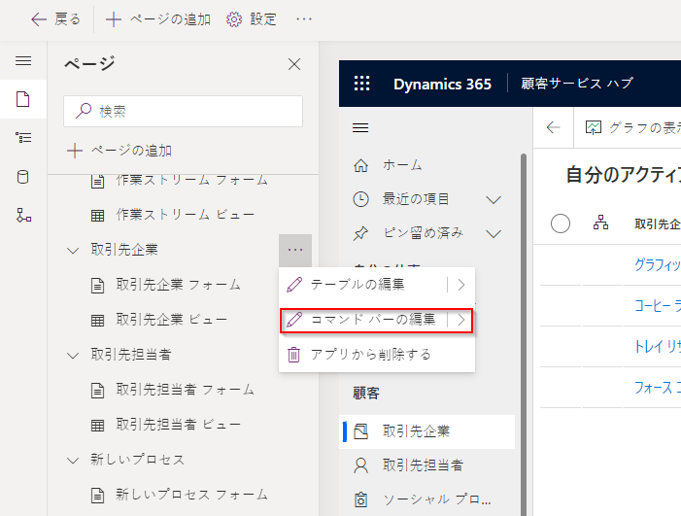The height and width of the screenshot is (516, 681).
Task: Open the Automation flow icon in left rail
Action: pyautogui.click(x=23, y=215)
